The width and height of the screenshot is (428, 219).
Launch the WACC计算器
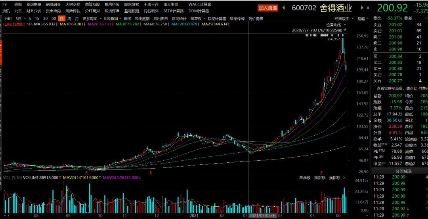[200, 5]
